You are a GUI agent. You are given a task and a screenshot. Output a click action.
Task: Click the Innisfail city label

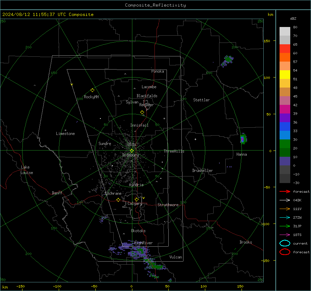click(139, 125)
